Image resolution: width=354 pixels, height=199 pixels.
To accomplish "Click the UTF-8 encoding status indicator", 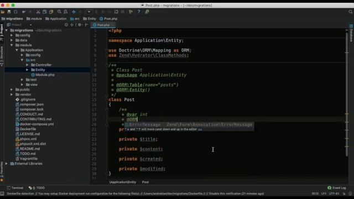I will (334, 193).
